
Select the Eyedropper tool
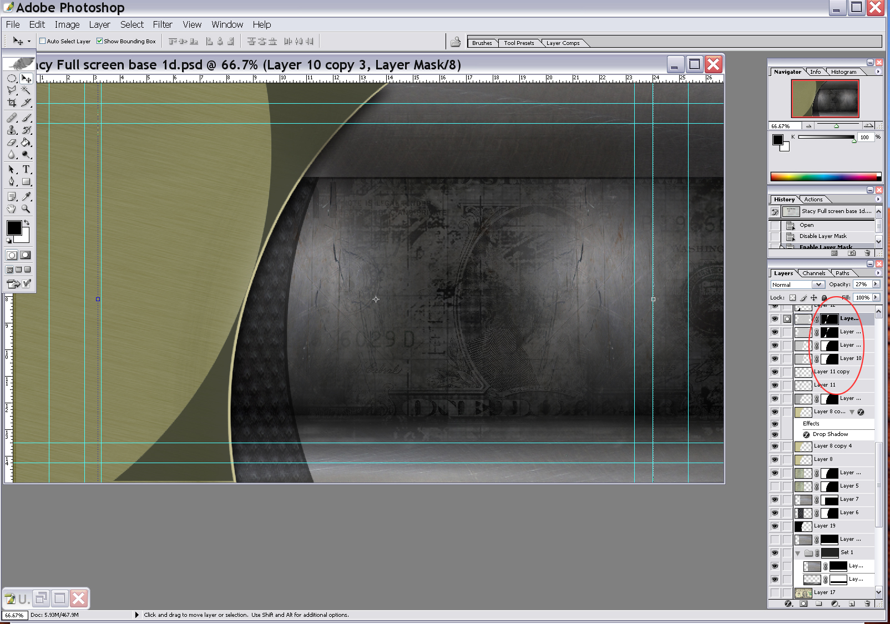26,196
